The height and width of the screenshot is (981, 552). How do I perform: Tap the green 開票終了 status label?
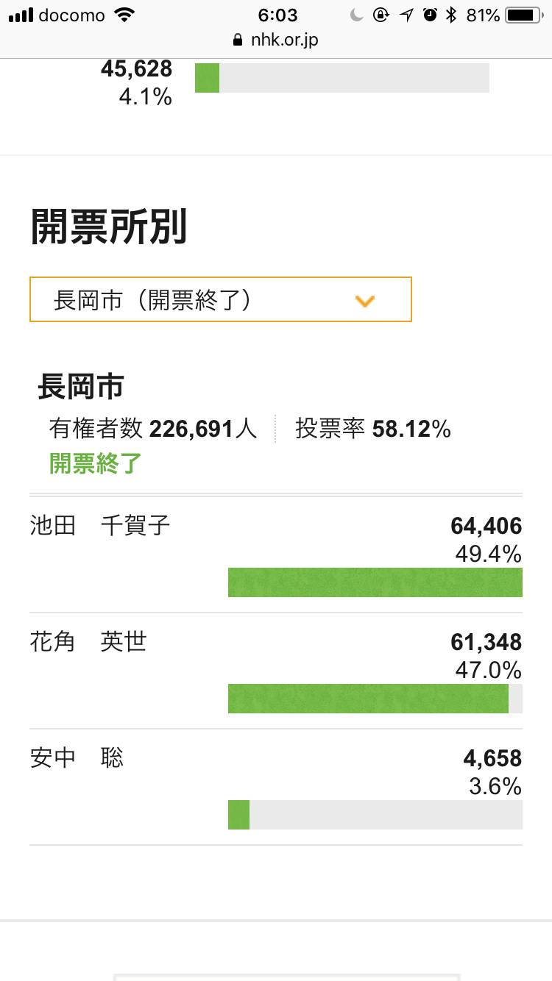[96, 463]
